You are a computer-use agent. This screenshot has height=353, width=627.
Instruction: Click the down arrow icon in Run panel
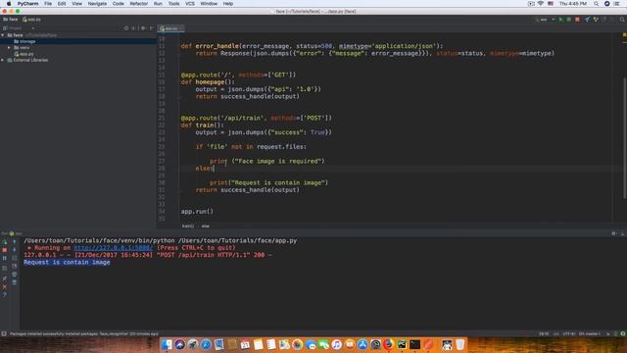[x=15, y=249]
